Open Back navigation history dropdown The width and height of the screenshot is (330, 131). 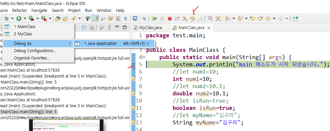coord(274,19)
